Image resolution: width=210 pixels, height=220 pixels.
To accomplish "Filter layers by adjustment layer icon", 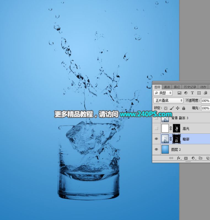I will (x=186, y=93).
